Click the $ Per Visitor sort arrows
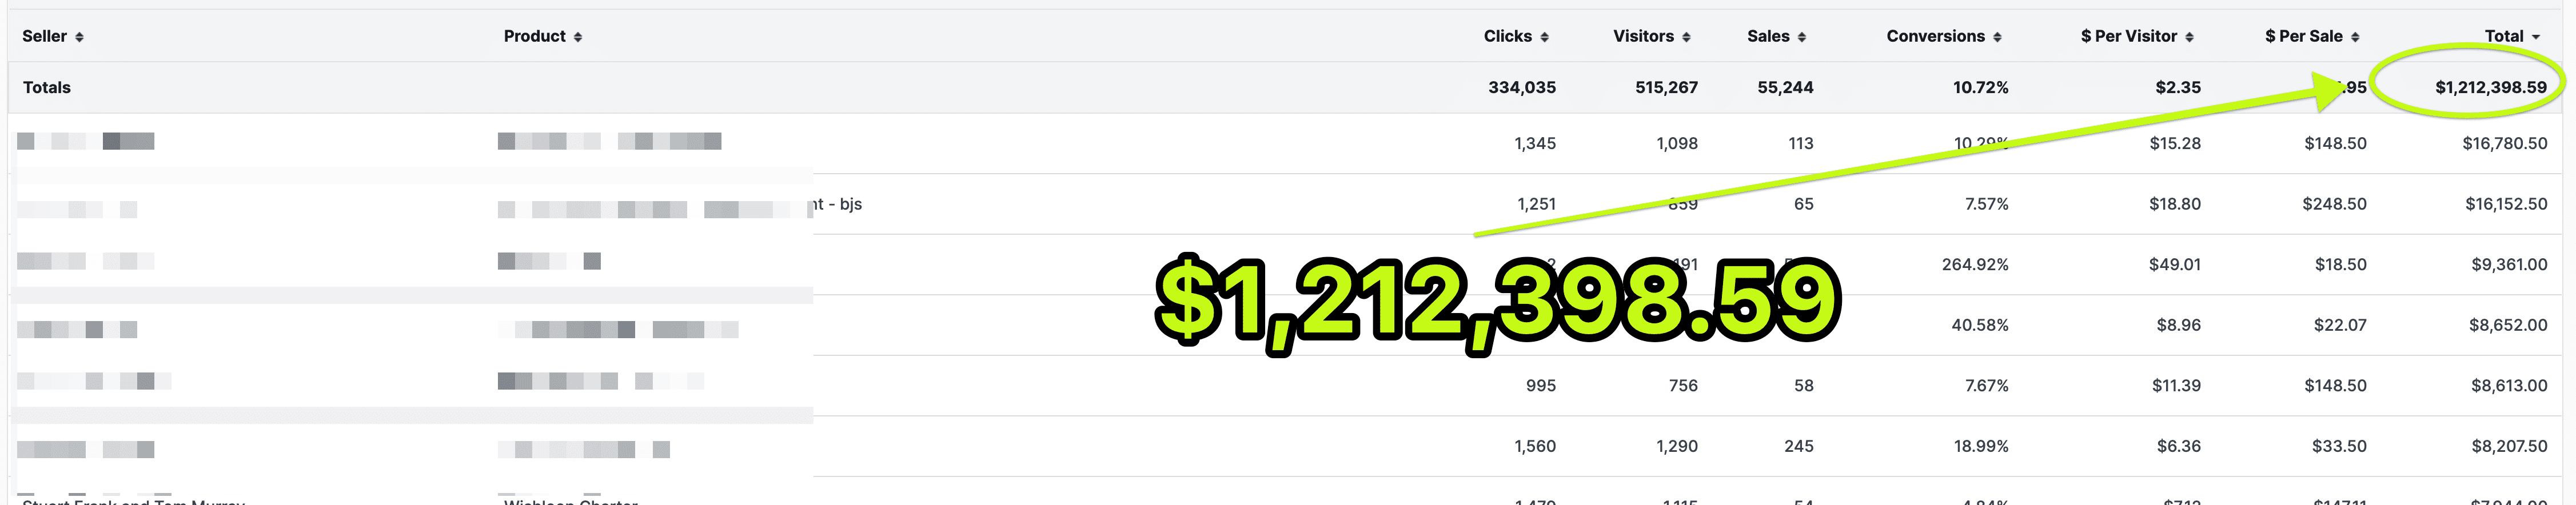The height and width of the screenshot is (505, 2576). pyautogui.click(x=2189, y=37)
